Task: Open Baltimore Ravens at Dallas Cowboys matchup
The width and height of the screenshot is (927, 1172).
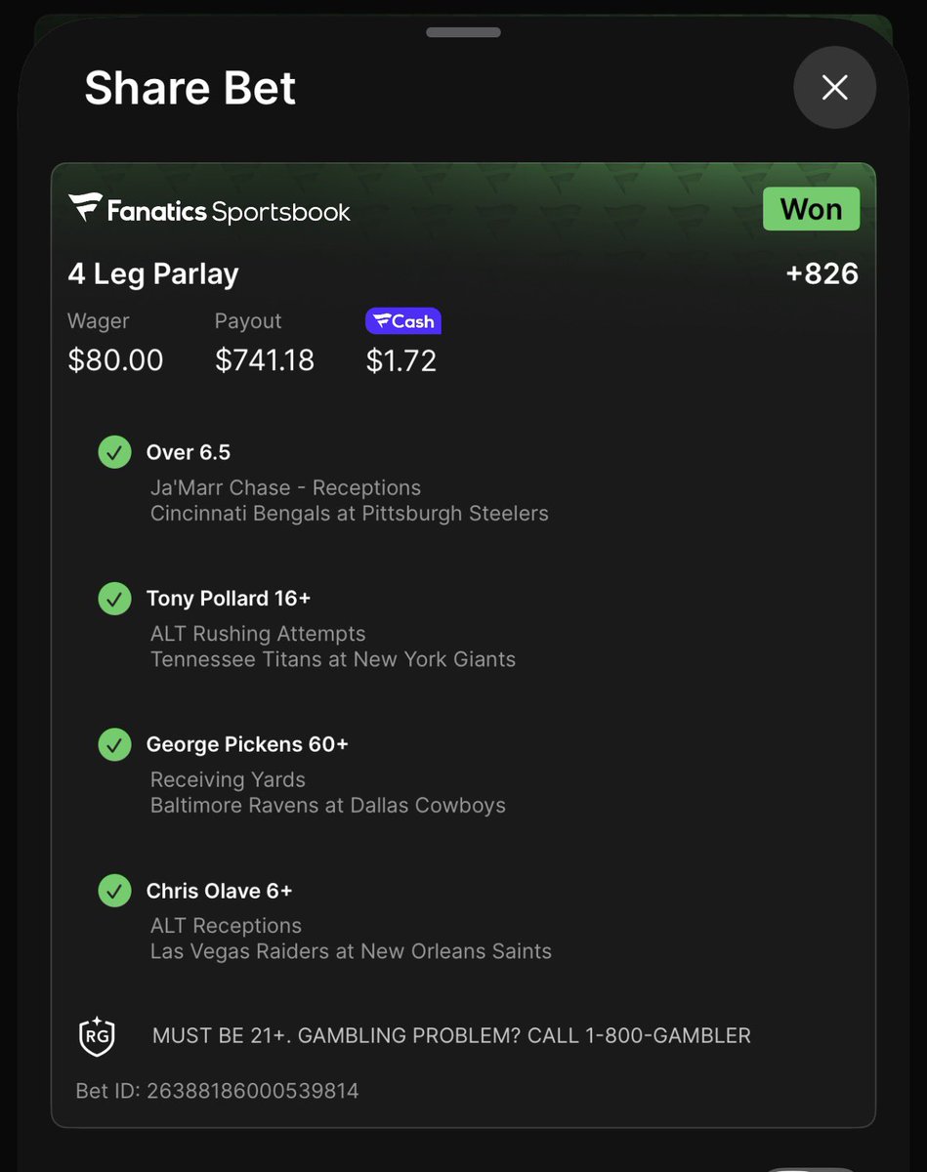Action: point(328,806)
